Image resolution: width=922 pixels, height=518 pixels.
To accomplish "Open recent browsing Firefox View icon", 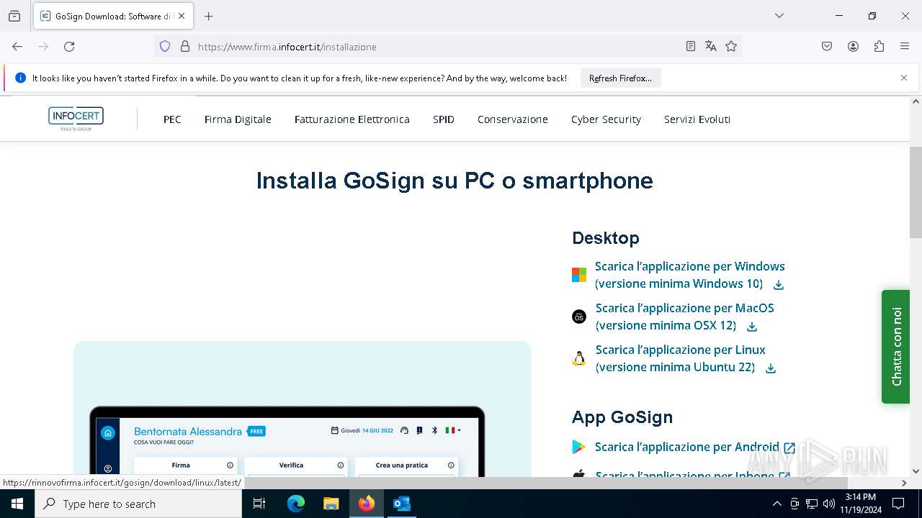I will click(14, 16).
